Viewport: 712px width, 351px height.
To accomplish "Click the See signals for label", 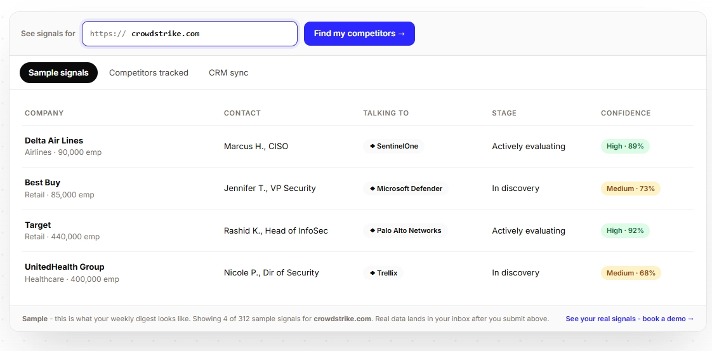I will [48, 34].
